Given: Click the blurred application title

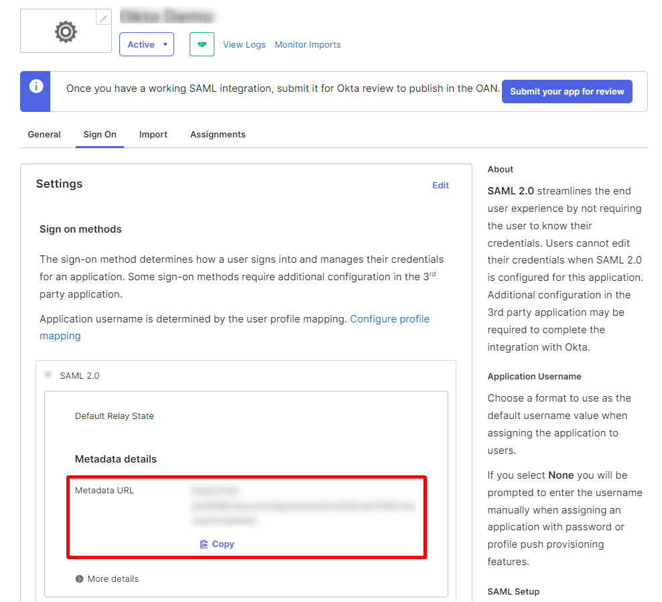Looking at the screenshot, I should coord(167,16).
